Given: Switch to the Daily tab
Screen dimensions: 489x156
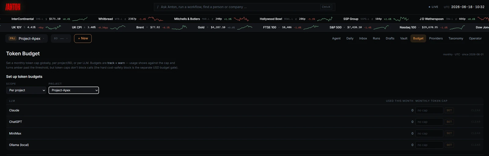Looking at the screenshot, I should coord(350,38).
